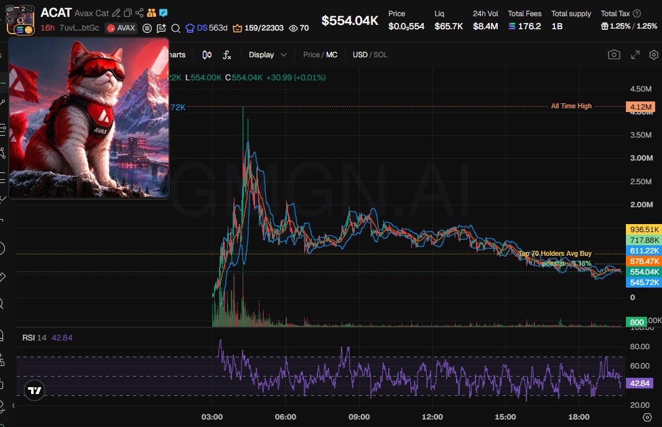The height and width of the screenshot is (427, 662).
Task: Click the purple 42.84 RSI value tag
Action: point(640,383)
